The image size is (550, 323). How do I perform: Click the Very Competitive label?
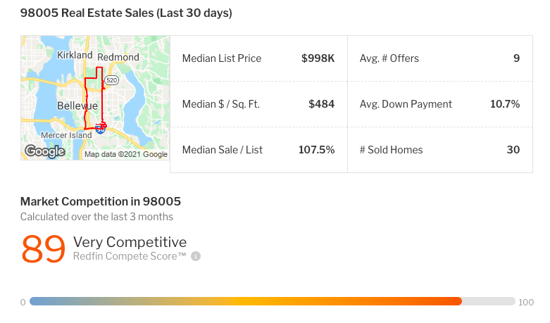(130, 242)
